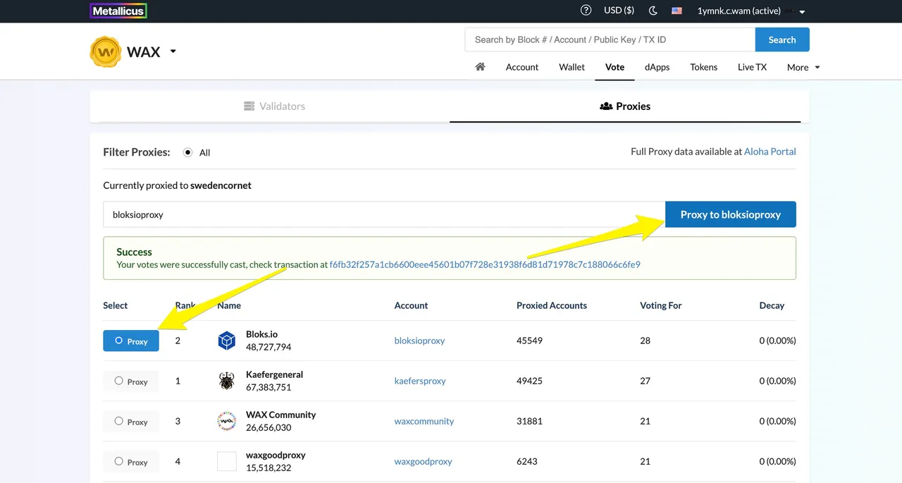Expand the More menu

(x=803, y=67)
